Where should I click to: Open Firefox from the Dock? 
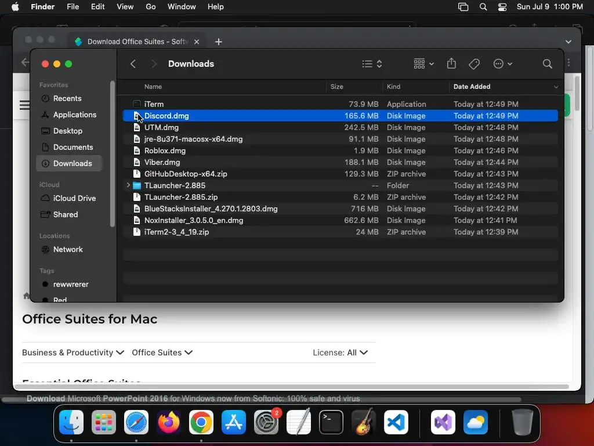pyautogui.click(x=169, y=422)
